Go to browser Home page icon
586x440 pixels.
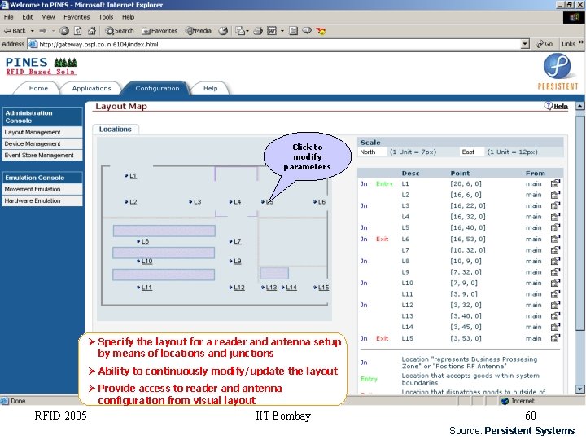[91, 31]
